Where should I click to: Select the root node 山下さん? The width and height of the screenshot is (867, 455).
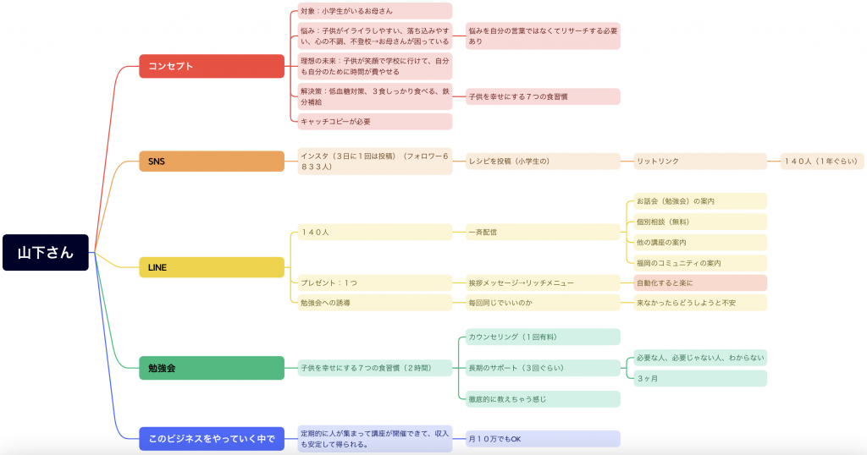(x=46, y=252)
